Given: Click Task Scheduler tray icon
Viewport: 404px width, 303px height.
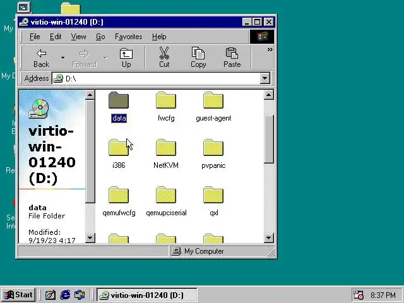Looking at the screenshot, I should pyautogui.click(x=358, y=295).
